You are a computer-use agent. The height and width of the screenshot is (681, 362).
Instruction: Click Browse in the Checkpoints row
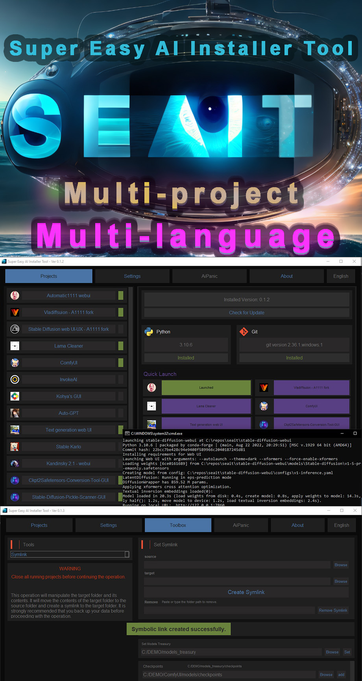click(326, 675)
